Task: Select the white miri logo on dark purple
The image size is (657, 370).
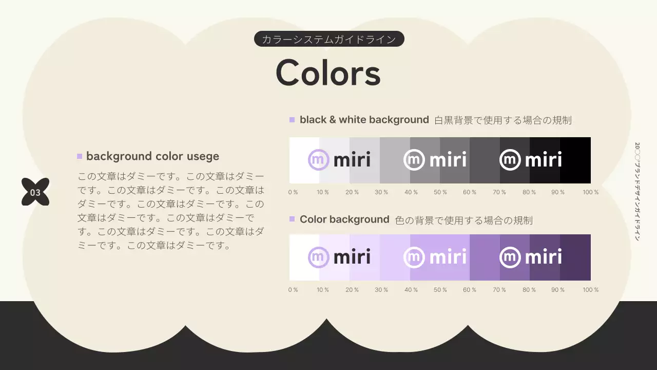Action: (x=531, y=257)
